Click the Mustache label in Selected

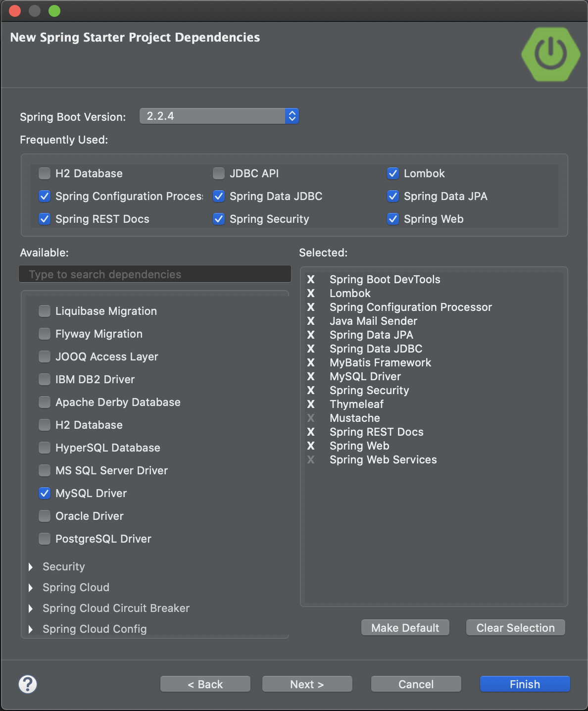pyautogui.click(x=355, y=418)
